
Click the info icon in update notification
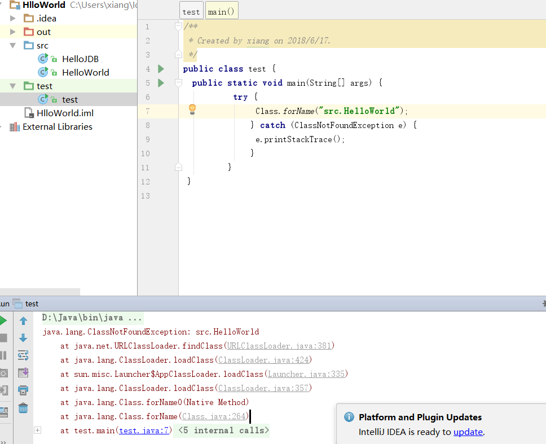(x=349, y=417)
